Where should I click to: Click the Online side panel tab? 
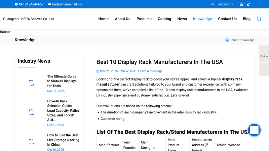(x=264, y=56)
